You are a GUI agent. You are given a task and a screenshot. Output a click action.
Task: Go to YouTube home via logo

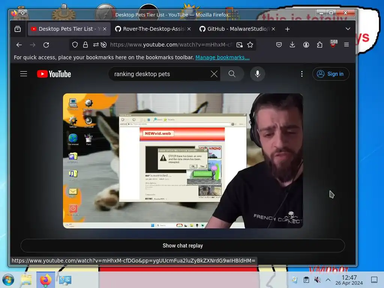54,74
